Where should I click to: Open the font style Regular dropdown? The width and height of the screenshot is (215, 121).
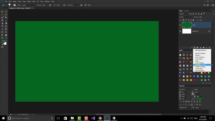(x=198, y=89)
